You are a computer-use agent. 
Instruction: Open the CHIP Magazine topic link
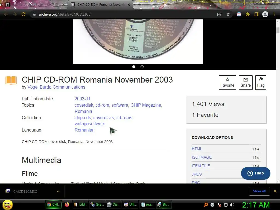pos(146,105)
